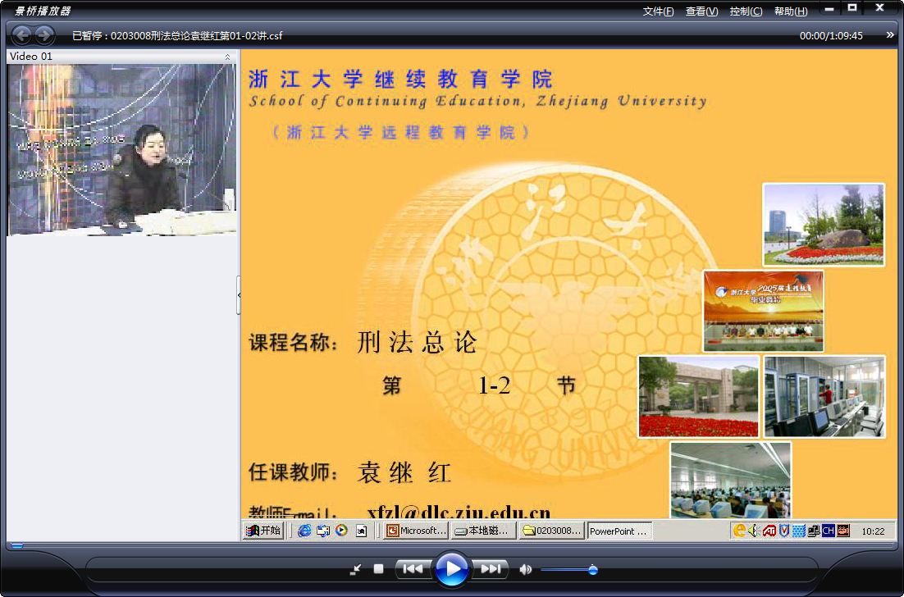The image size is (904, 597).
Task: Open the 帮助(H) menu
Action: [791, 11]
